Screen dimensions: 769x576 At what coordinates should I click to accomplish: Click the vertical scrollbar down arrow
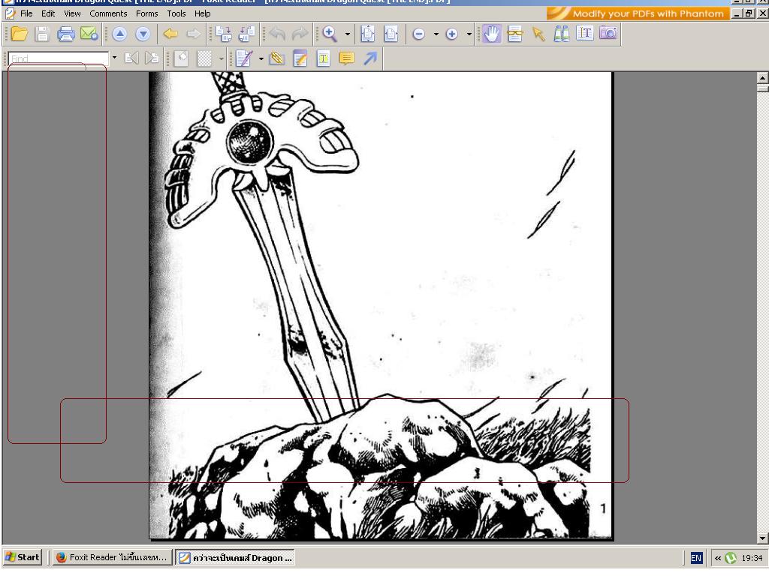762,538
